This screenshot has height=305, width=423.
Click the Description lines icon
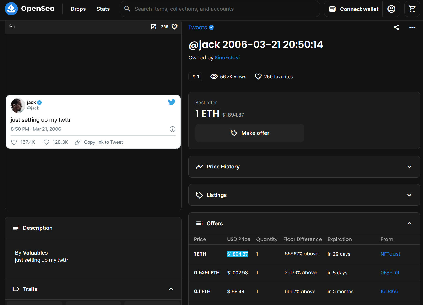click(x=16, y=228)
